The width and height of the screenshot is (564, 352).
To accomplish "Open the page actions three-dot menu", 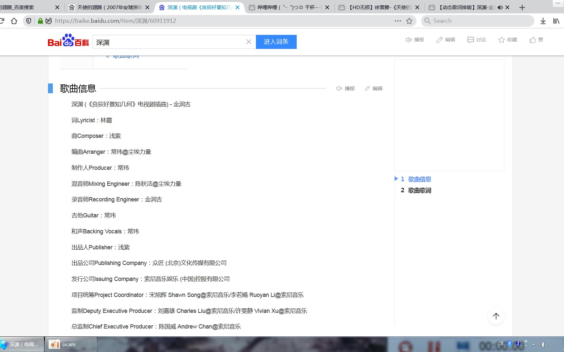I will click(x=398, y=21).
